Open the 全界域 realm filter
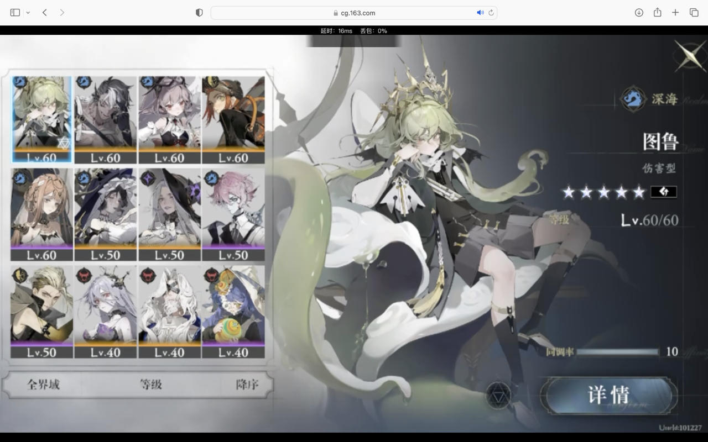Screen dimensions: 708x442 click(43, 385)
